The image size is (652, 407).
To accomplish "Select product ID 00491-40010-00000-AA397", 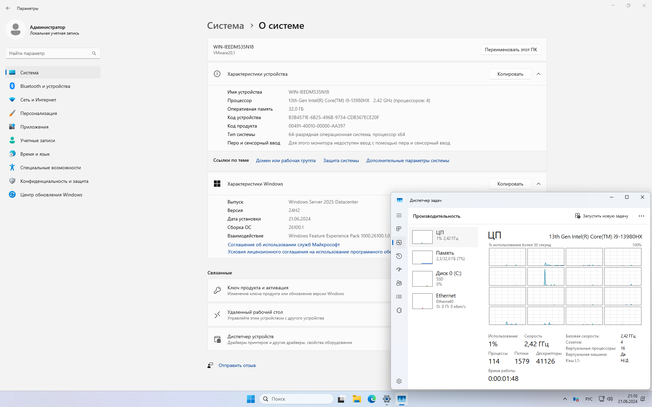I will pos(317,126).
